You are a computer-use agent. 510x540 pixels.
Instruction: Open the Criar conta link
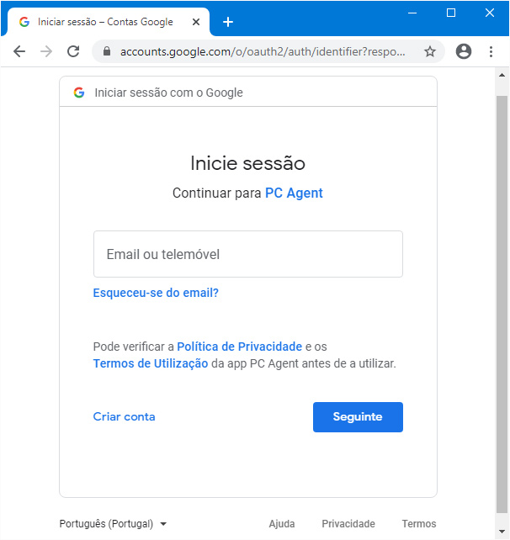pyautogui.click(x=124, y=416)
